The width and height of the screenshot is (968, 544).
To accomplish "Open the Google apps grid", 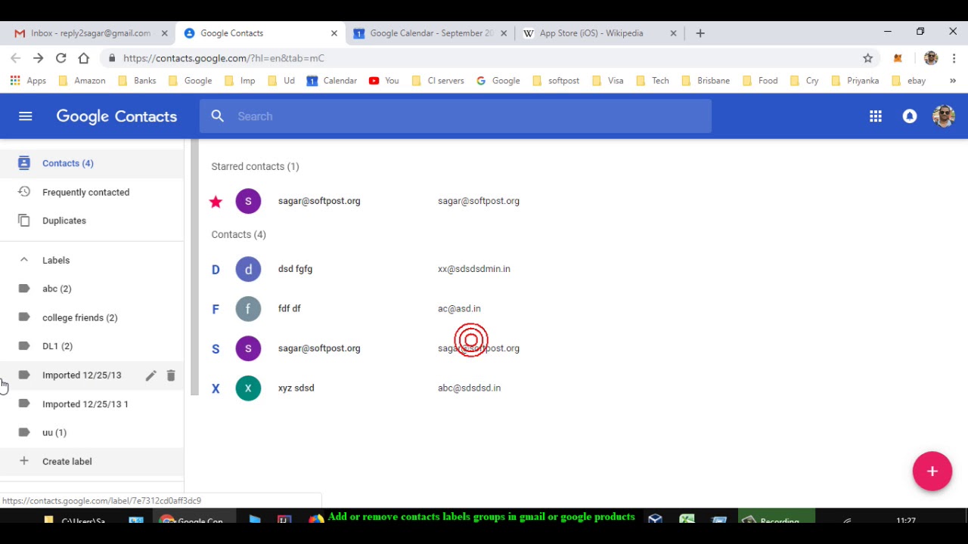I will pyautogui.click(x=876, y=116).
